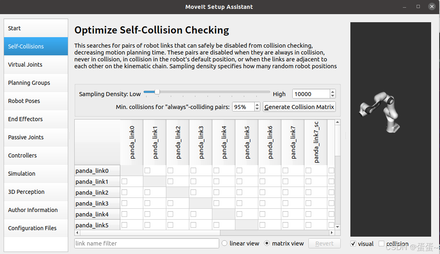Go to Virtual Joints section

tap(36, 65)
